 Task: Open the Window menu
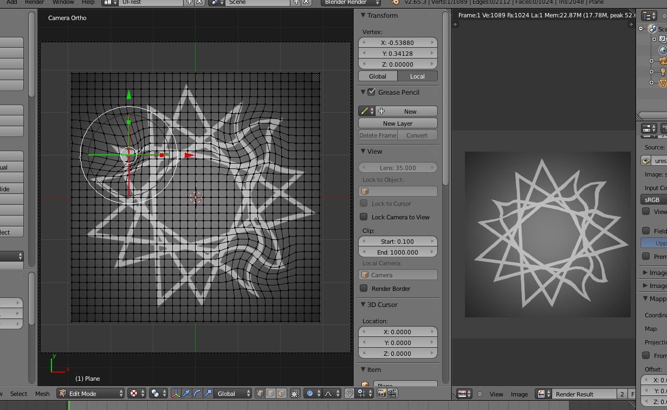63,3
